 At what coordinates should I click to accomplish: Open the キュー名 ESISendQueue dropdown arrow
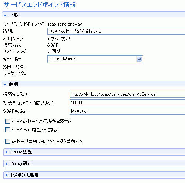[x=139, y=60]
